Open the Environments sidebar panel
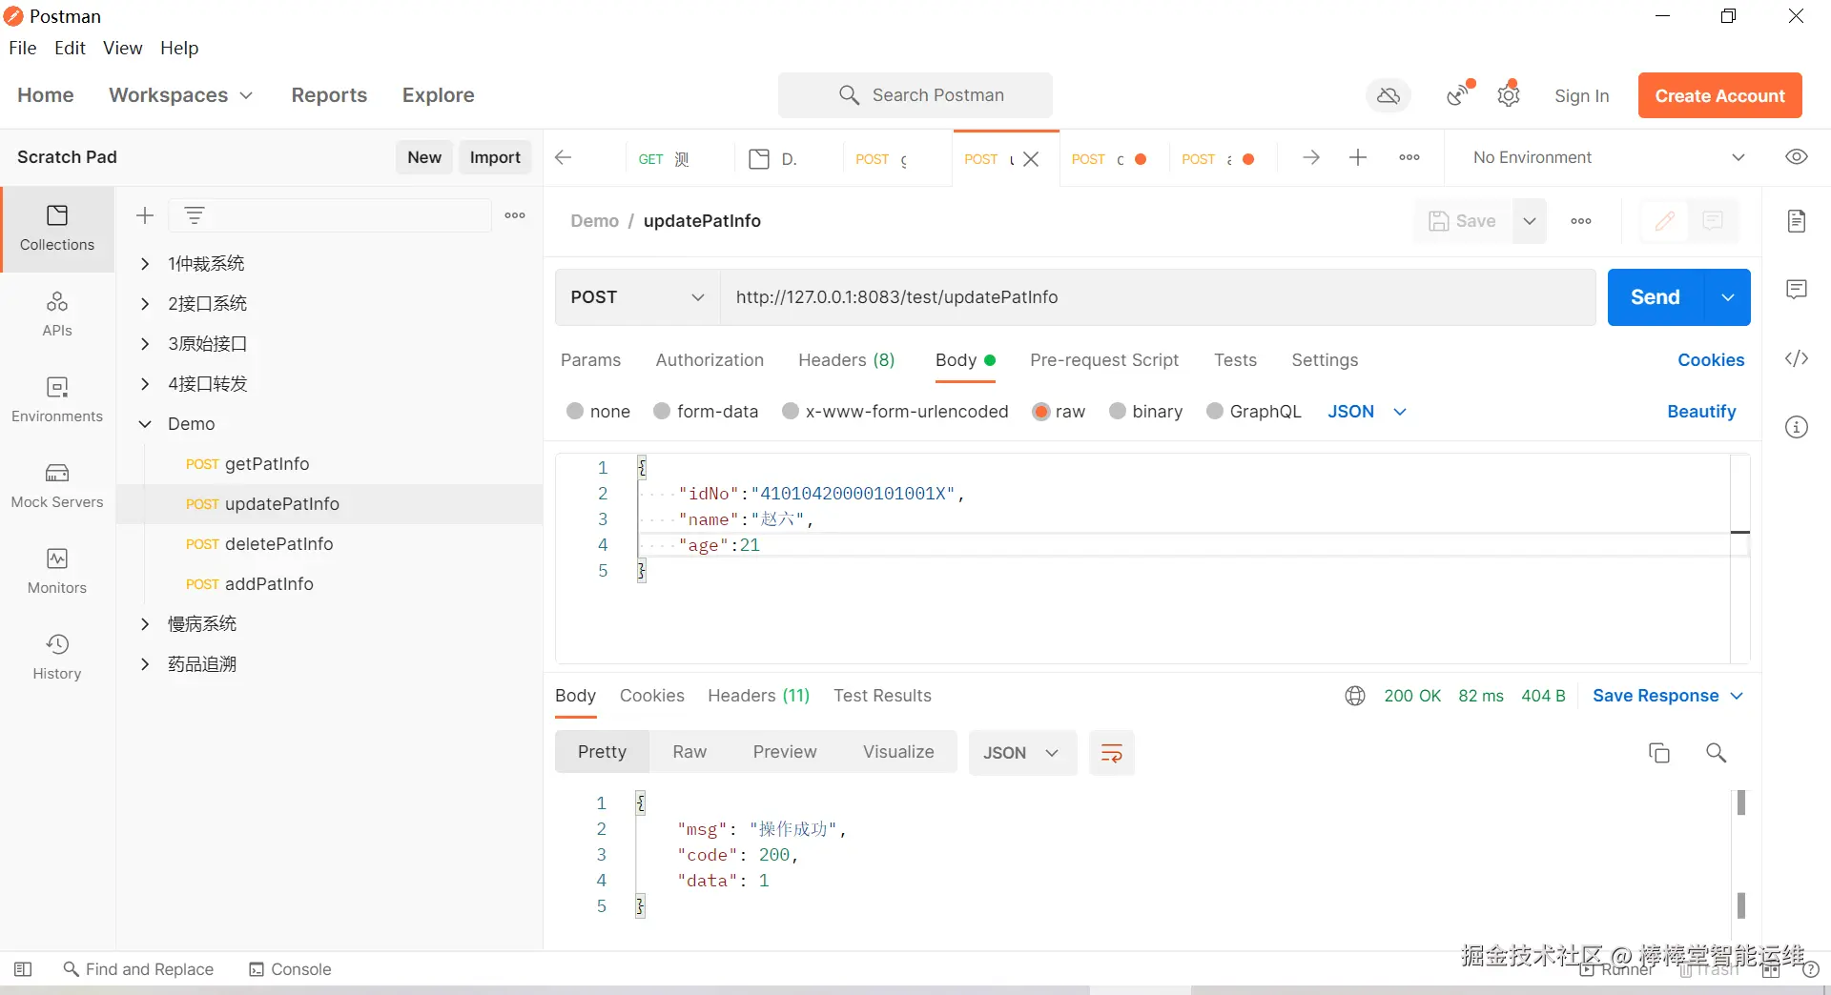 pyautogui.click(x=57, y=399)
